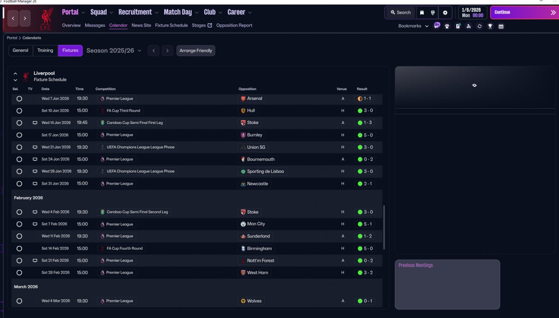Click the 1/6/2026 Mon date display
Viewport: 559px width, 318px height.
(x=473, y=13)
